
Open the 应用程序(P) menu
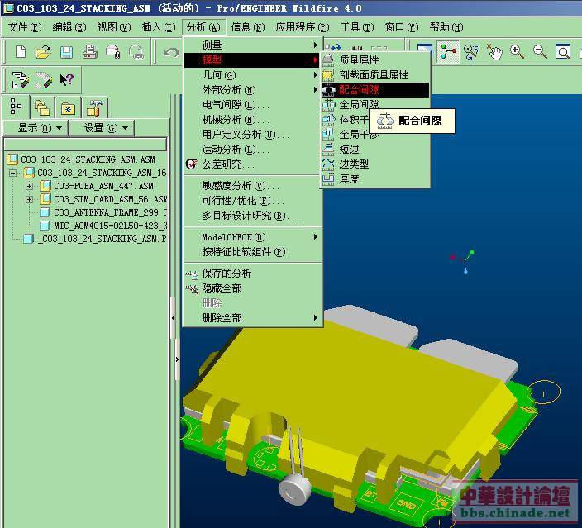point(302,27)
